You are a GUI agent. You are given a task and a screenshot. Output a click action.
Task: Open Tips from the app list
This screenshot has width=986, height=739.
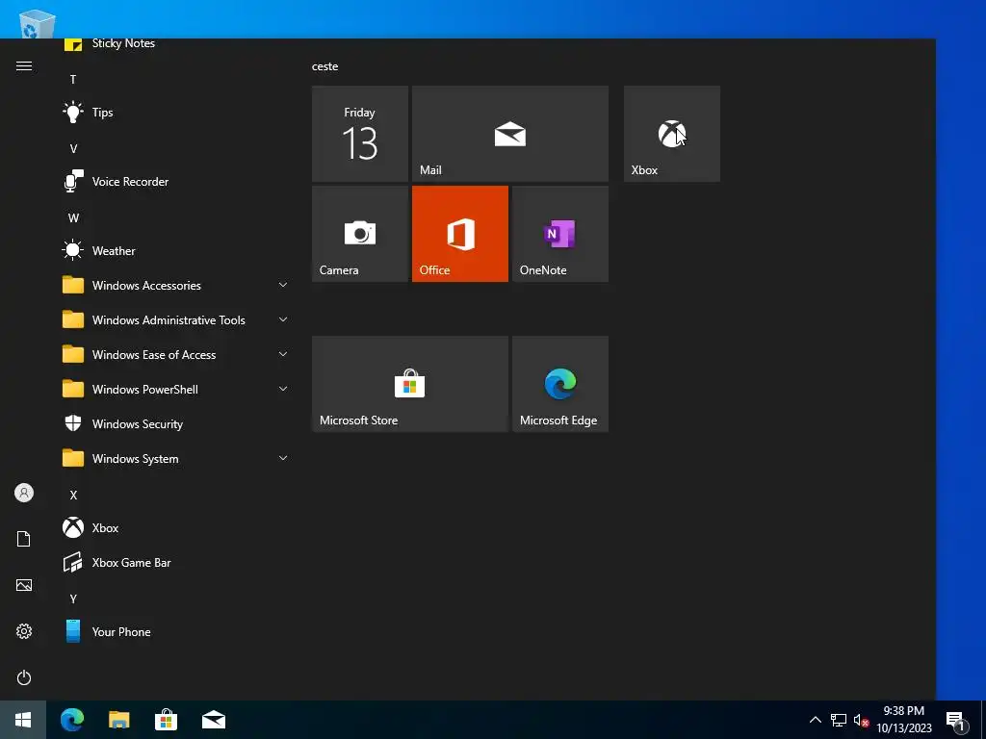coord(176,113)
